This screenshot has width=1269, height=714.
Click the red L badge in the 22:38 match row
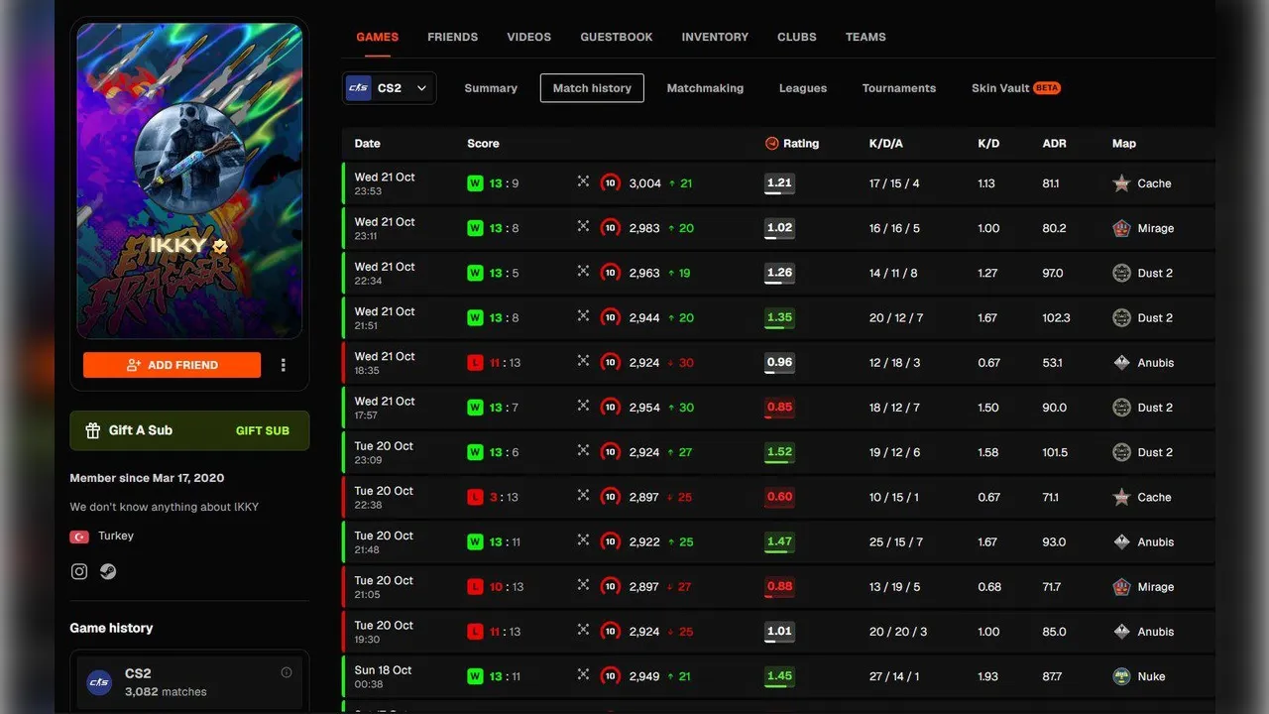pyautogui.click(x=475, y=497)
